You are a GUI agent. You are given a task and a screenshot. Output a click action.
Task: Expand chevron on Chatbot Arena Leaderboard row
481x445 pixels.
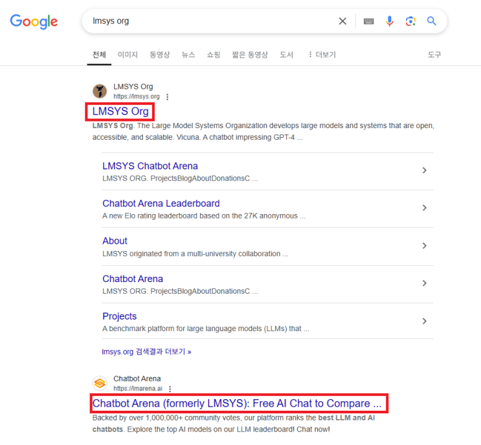coord(425,208)
